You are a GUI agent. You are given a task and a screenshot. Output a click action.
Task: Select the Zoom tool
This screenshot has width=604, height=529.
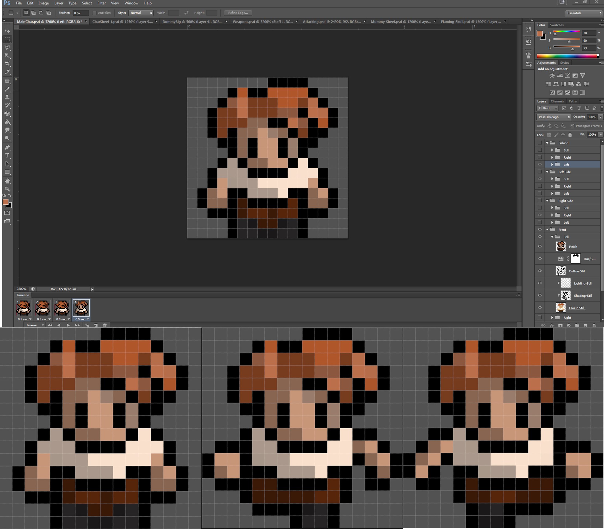pos(7,189)
